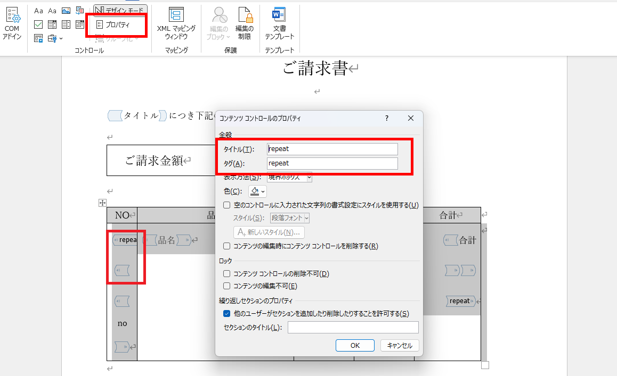This screenshot has width=617, height=376.
Task: Insert a date picker content control
Action: point(79,24)
